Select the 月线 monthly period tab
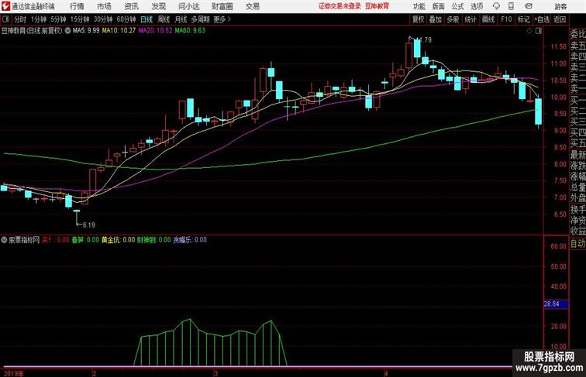 point(181,19)
